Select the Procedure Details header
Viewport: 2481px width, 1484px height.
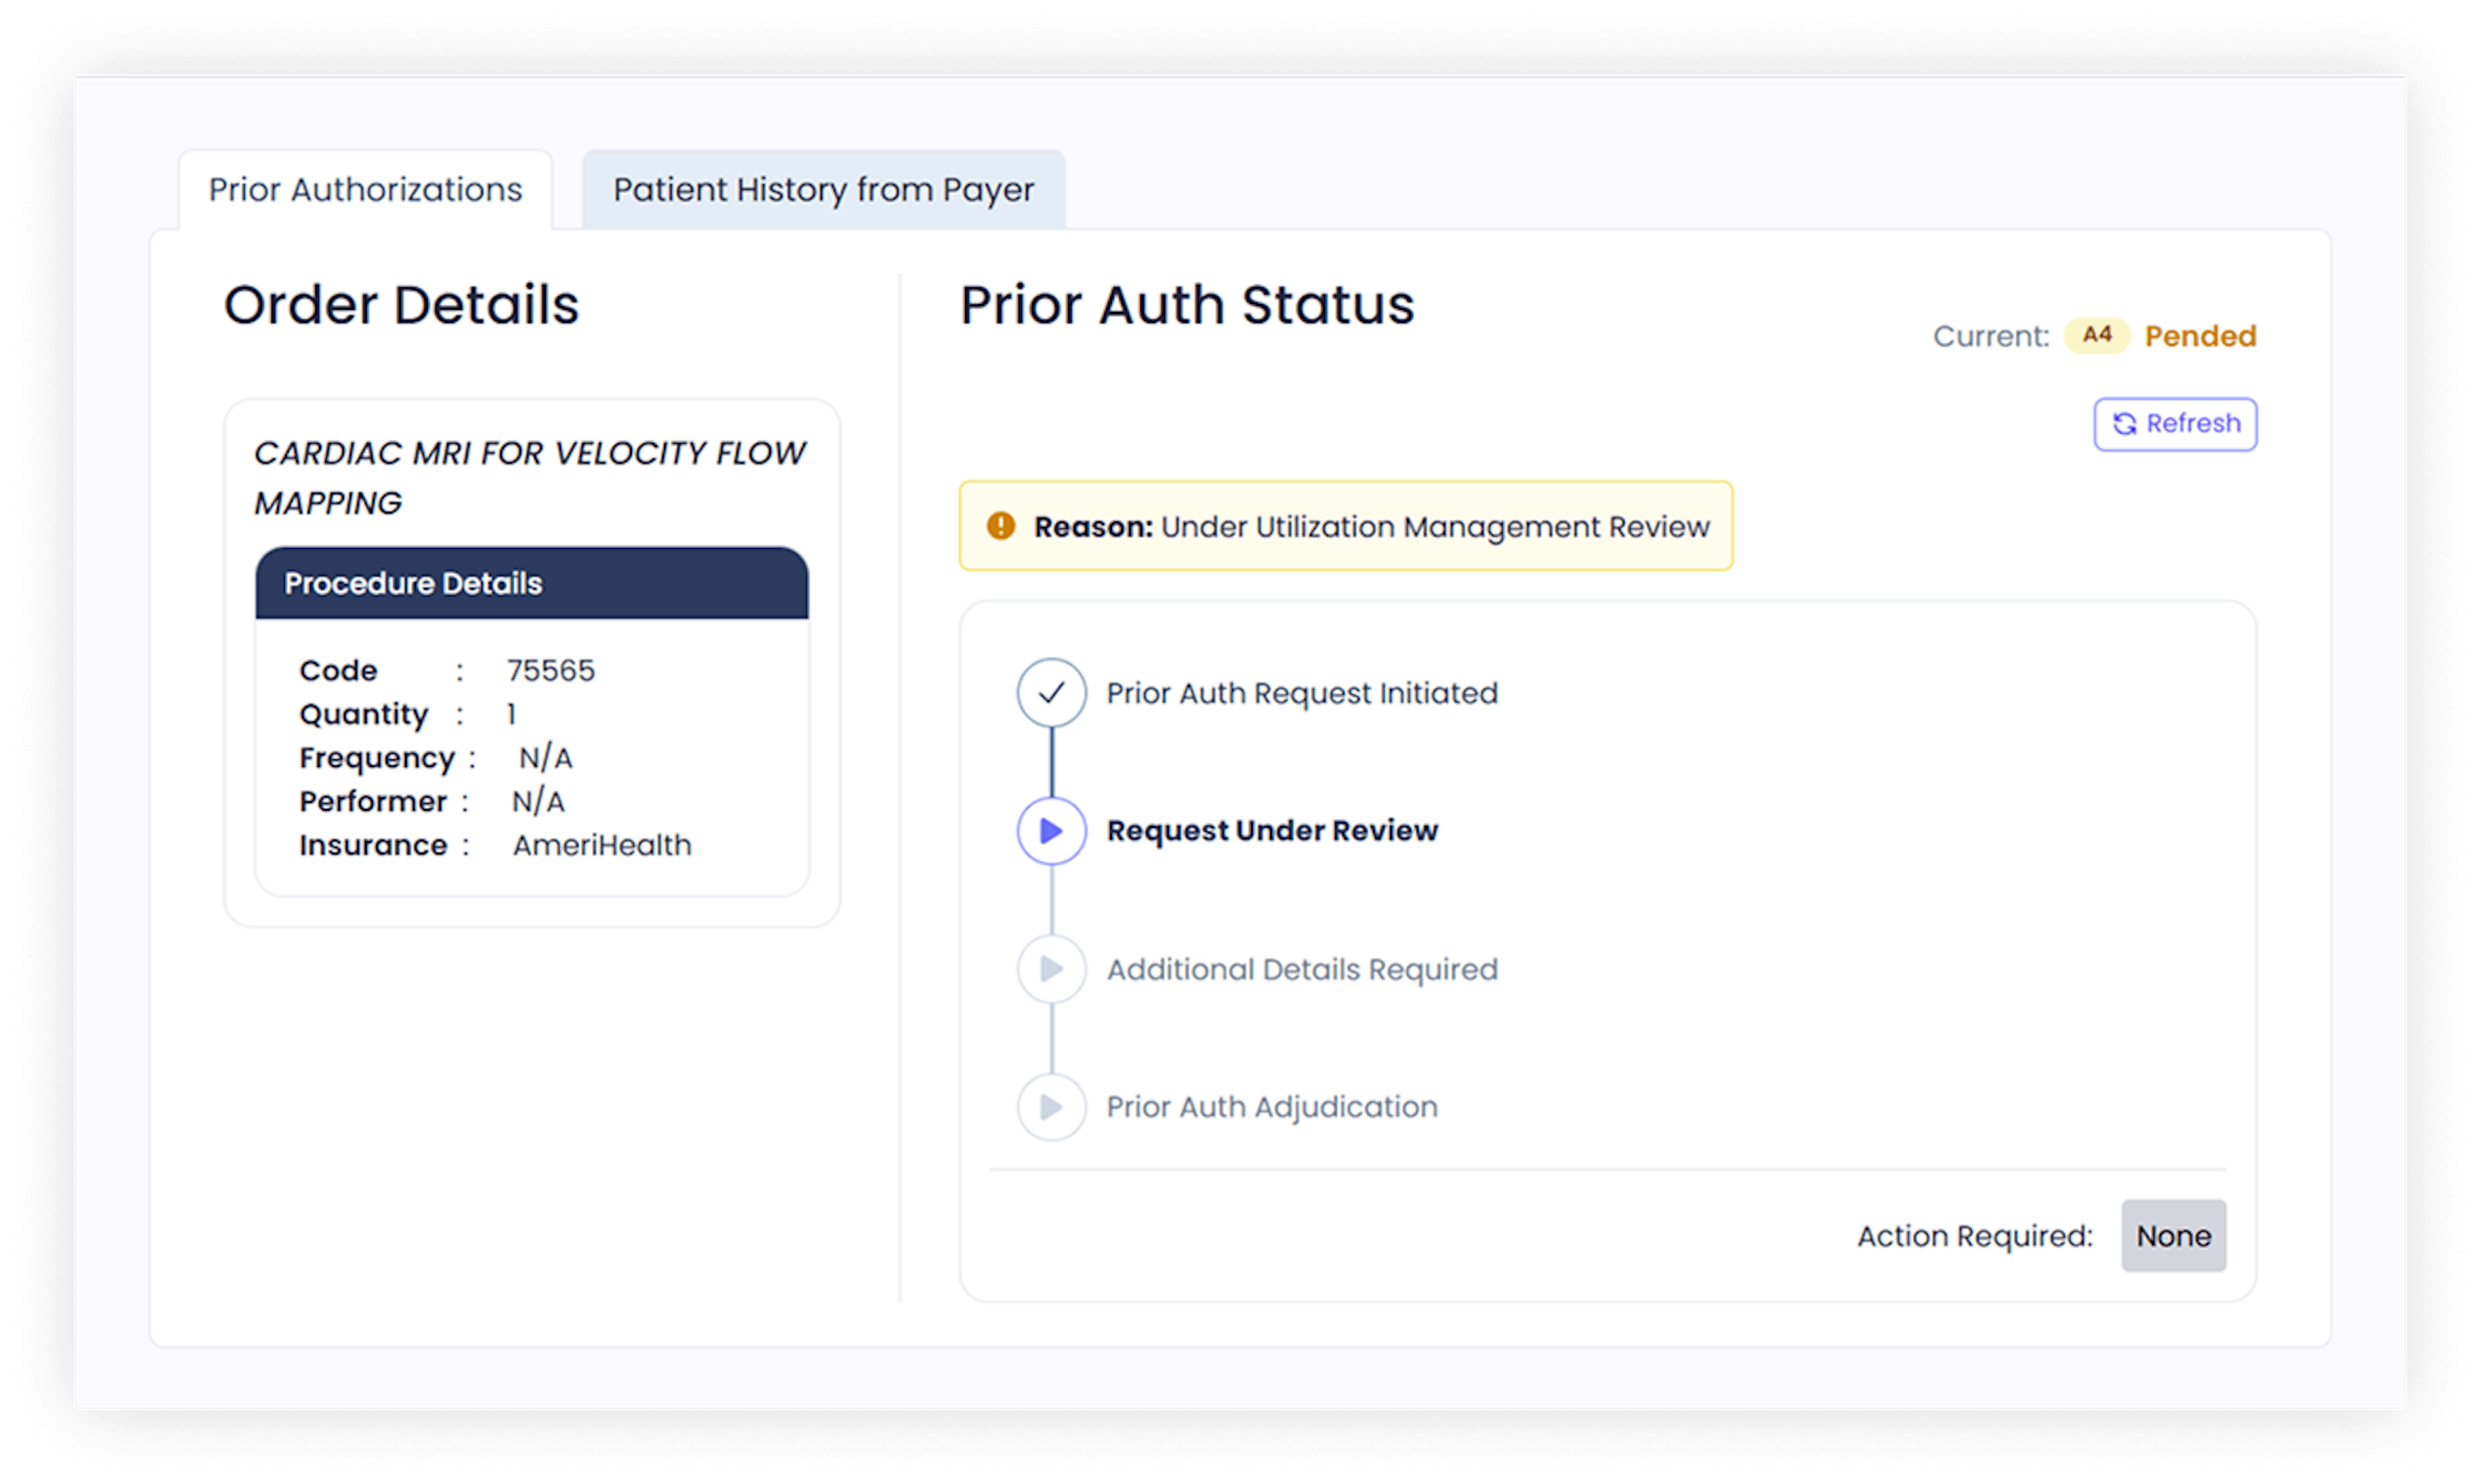click(531, 583)
